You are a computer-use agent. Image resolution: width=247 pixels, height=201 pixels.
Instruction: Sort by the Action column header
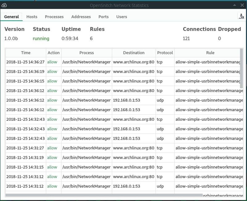point(53,52)
